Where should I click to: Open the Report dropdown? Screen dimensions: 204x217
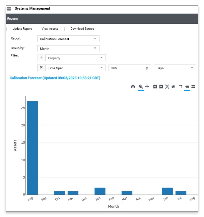pyautogui.click(x=68, y=39)
